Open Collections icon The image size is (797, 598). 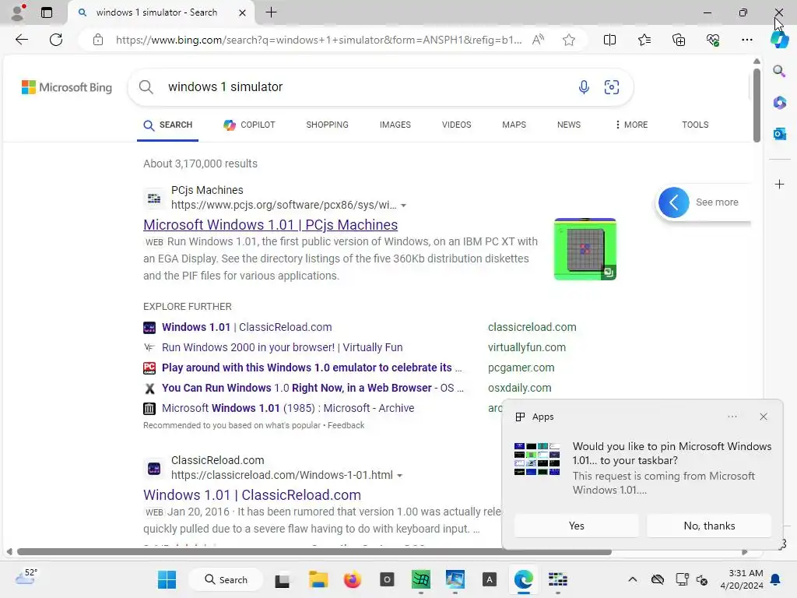tap(679, 40)
